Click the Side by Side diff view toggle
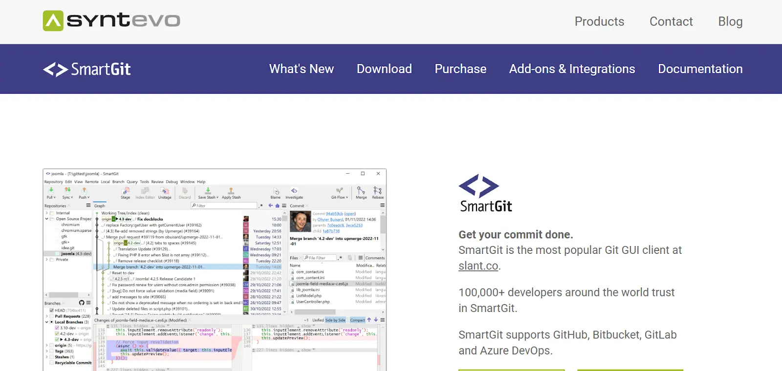 point(335,320)
